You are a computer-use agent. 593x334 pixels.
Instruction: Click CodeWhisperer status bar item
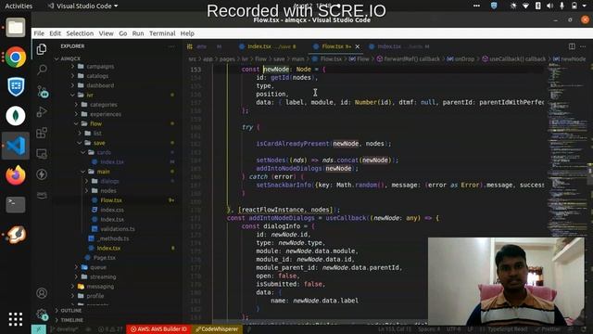[217, 329]
